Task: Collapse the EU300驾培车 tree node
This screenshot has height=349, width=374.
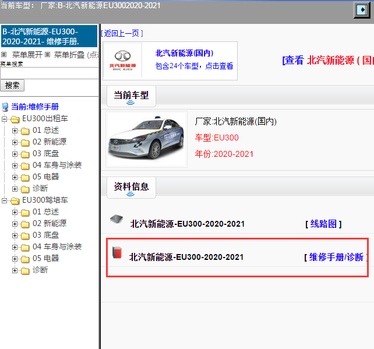Action: [x=4, y=200]
